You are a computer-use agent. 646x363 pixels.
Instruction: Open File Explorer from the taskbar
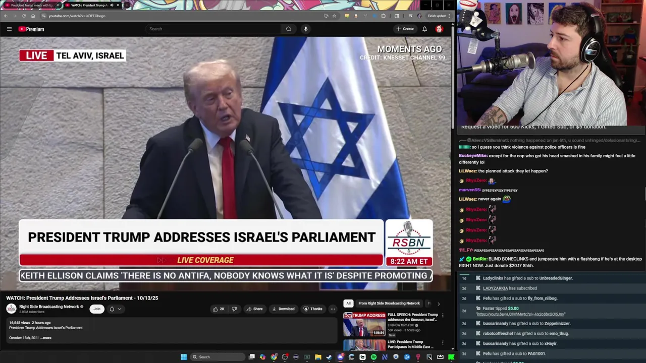[x=318, y=357]
